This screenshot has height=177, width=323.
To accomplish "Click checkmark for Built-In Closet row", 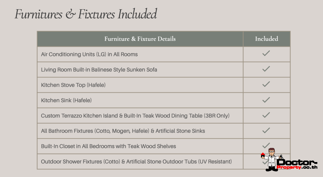I will 266,145.
